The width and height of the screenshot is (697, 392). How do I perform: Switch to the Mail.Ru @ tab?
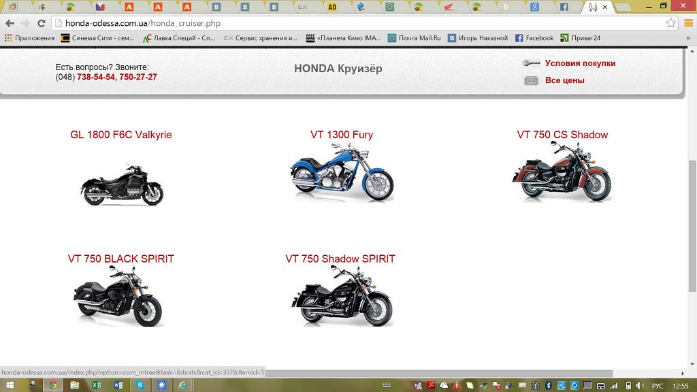pos(390,7)
